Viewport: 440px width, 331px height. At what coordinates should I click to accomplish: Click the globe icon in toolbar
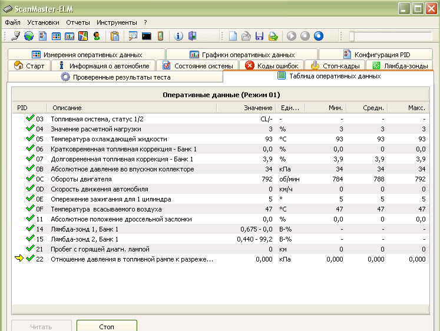[29, 36]
